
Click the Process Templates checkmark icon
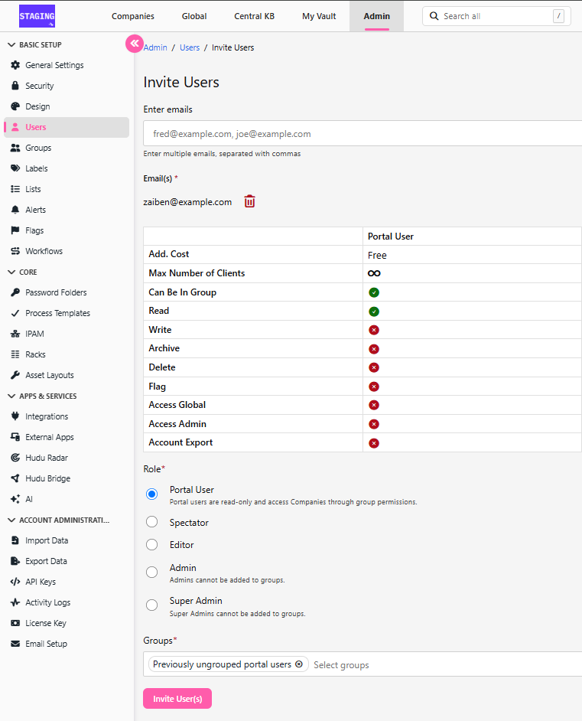tap(15, 314)
